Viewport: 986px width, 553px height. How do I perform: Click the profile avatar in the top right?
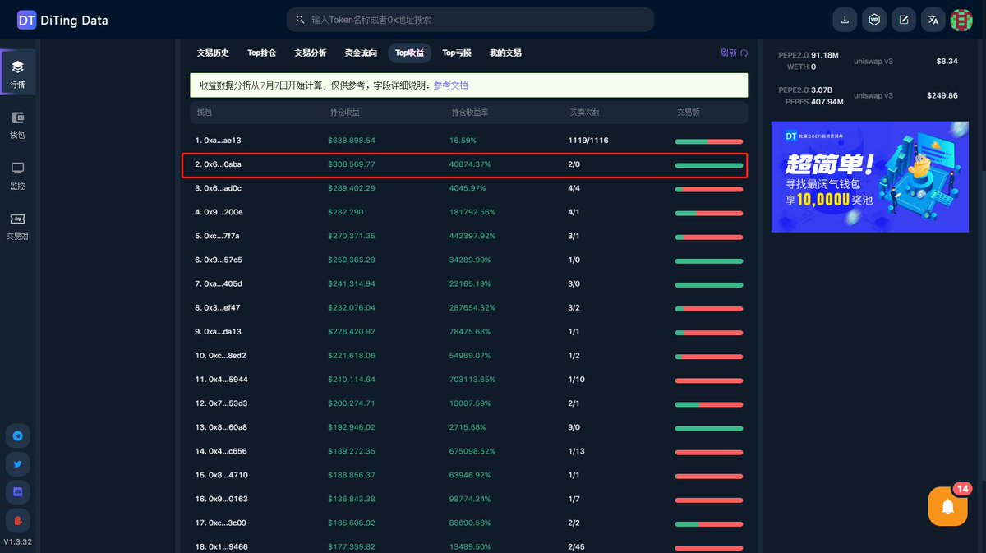[x=961, y=19]
